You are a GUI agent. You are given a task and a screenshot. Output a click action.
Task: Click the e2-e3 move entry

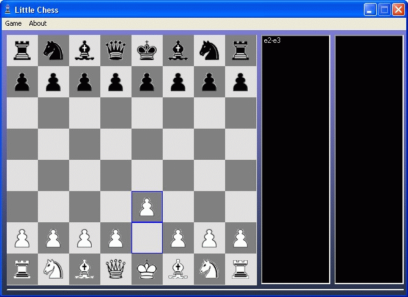coord(272,40)
